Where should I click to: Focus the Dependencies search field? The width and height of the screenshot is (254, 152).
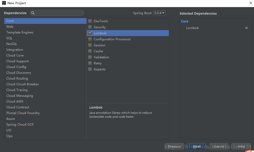[x=57, y=13]
